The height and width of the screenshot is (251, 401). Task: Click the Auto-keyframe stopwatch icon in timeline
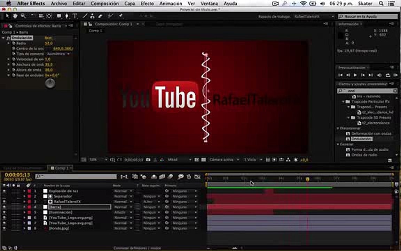189,176
